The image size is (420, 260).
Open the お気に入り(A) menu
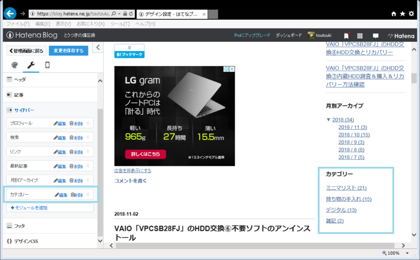tap(90, 24)
